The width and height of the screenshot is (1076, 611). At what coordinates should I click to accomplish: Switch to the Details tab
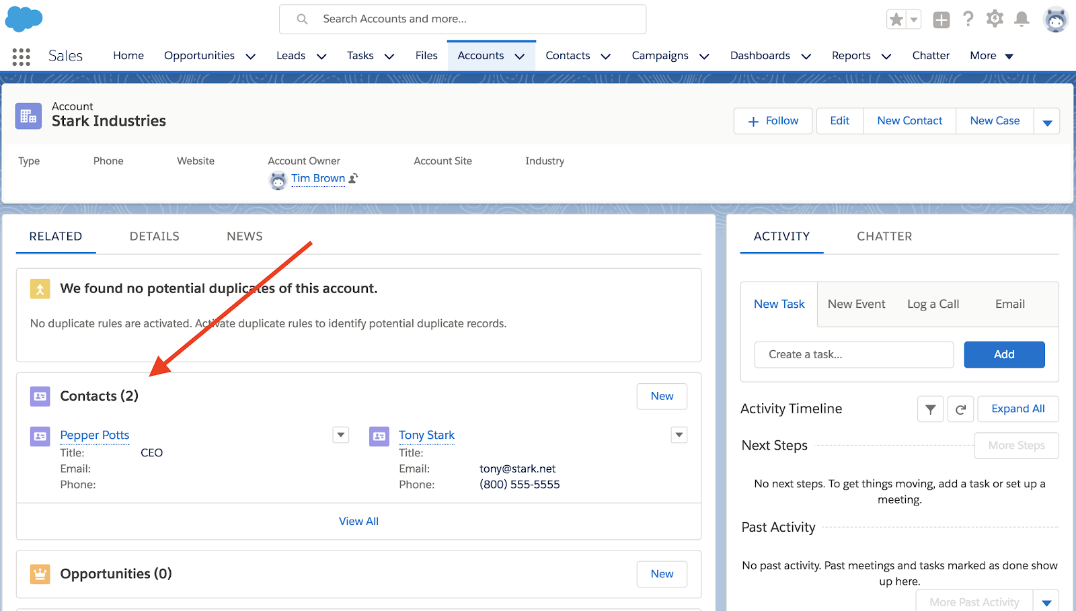pos(154,237)
